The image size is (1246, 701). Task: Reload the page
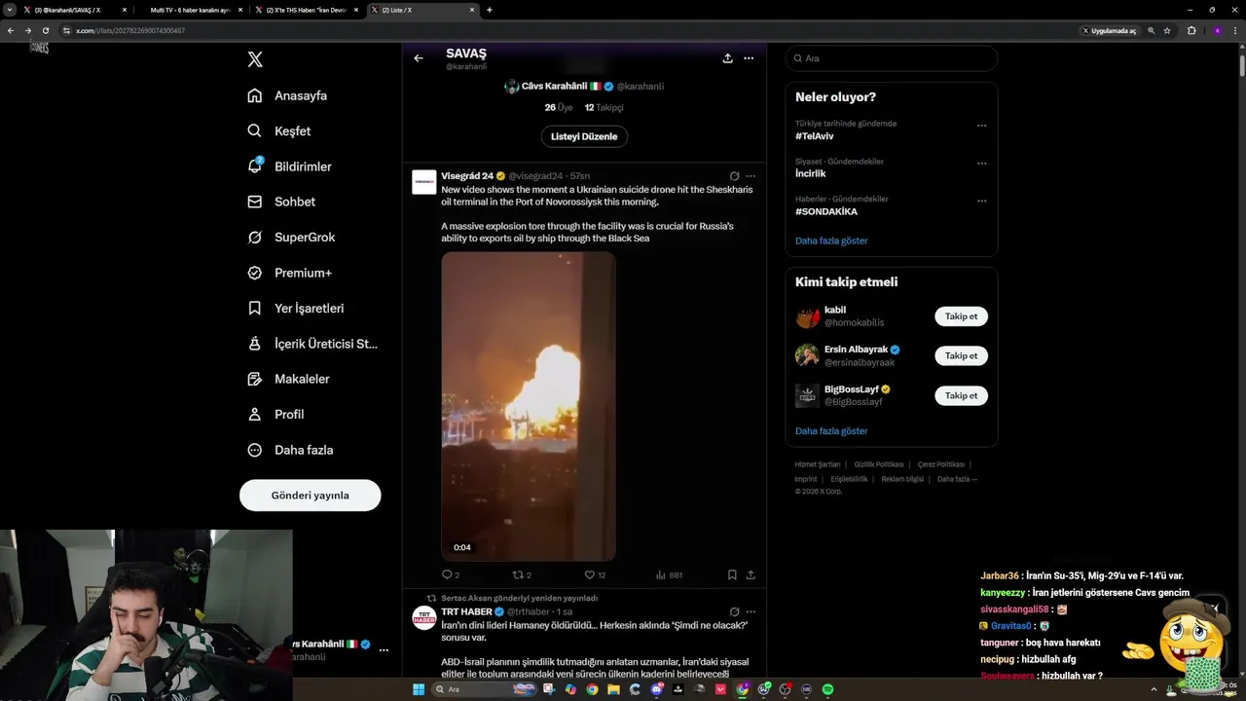tap(45, 30)
